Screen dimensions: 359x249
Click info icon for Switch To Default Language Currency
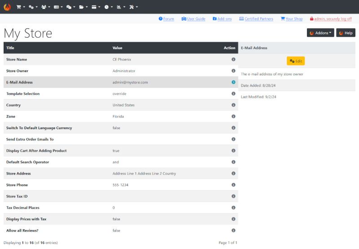[x=233, y=128]
